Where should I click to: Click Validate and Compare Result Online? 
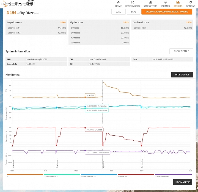(167, 12)
